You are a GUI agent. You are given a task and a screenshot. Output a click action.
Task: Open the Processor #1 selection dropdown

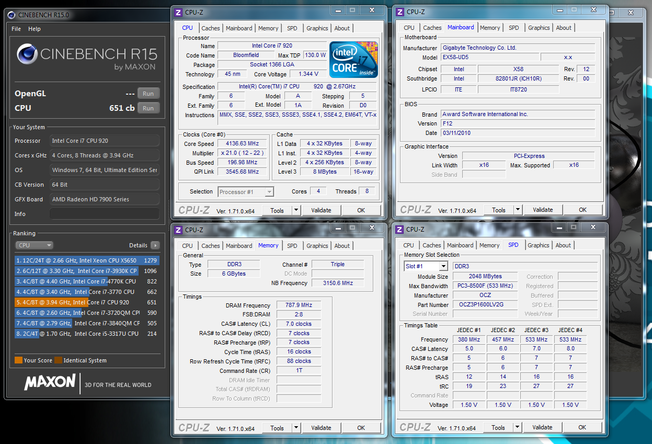coord(246,192)
